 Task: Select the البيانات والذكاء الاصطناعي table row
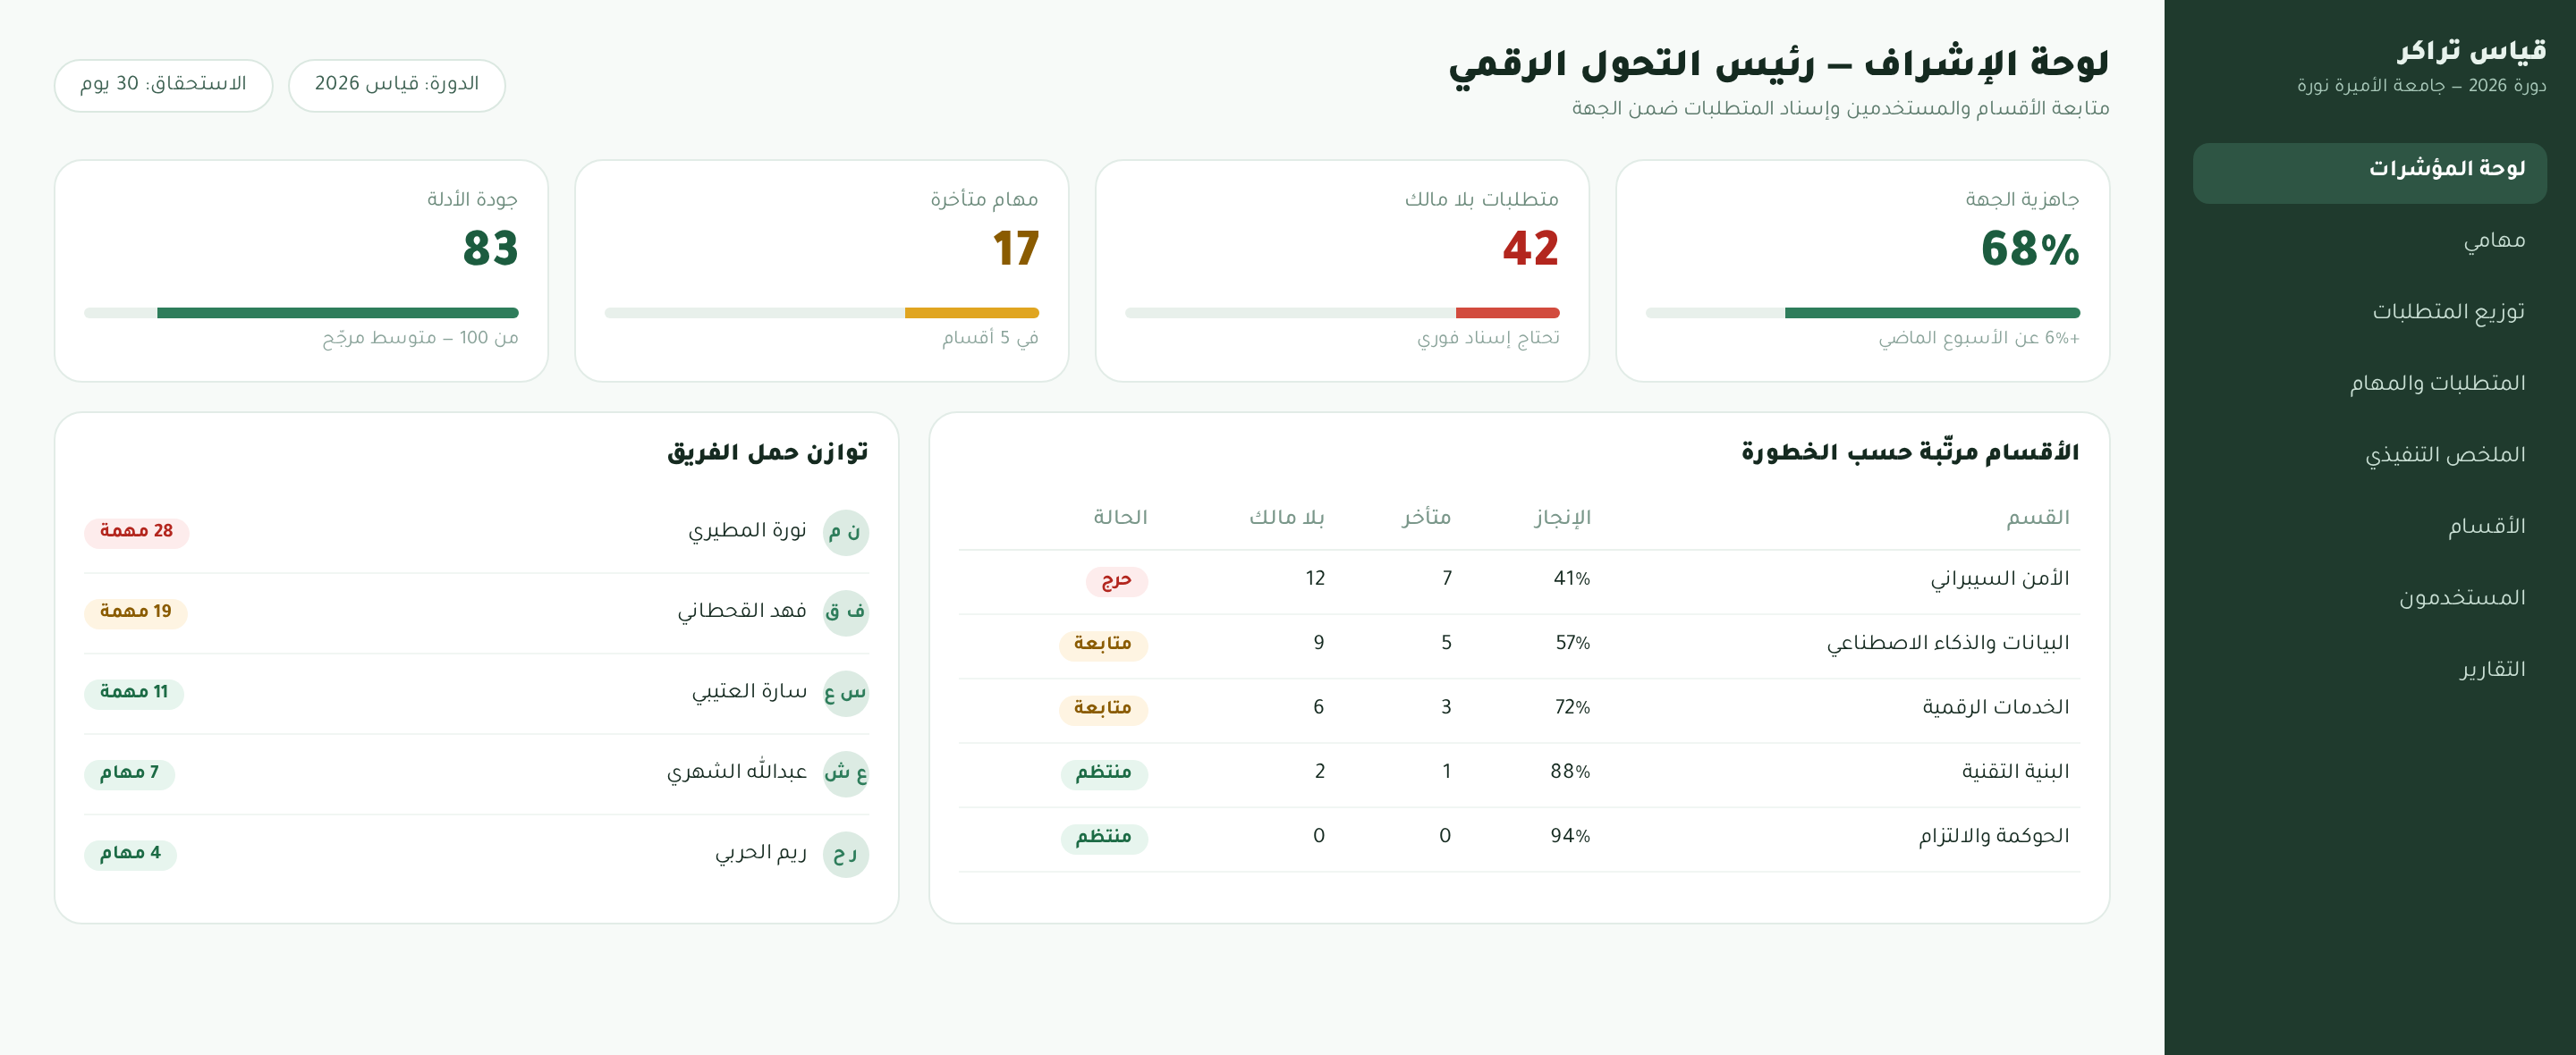[1518, 645]
